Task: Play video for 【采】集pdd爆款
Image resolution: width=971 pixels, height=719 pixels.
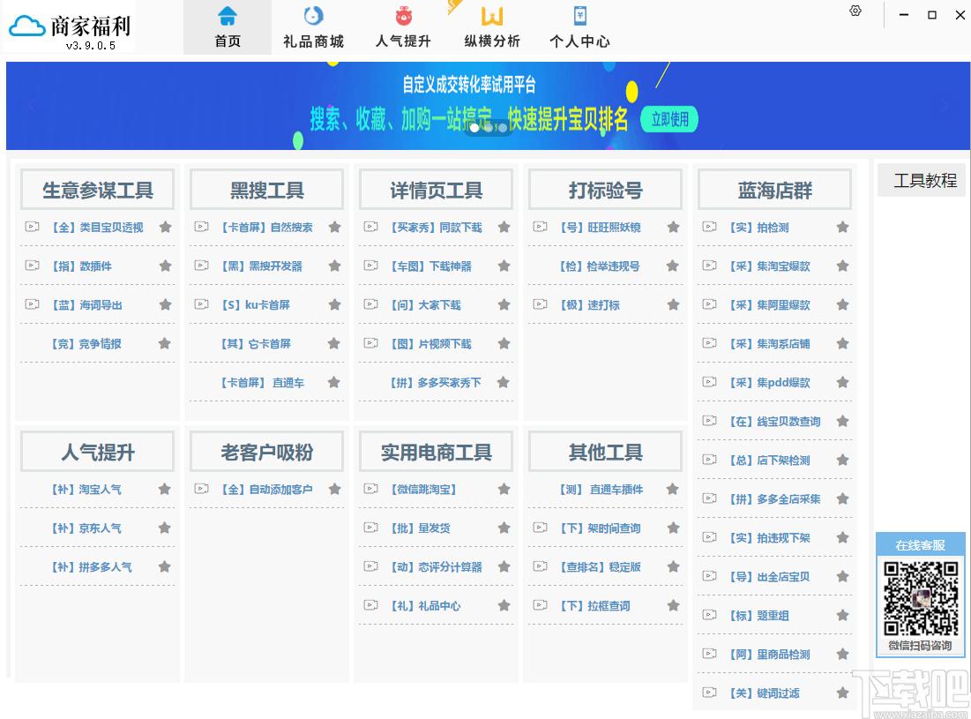Action: [x=710, y=382]
